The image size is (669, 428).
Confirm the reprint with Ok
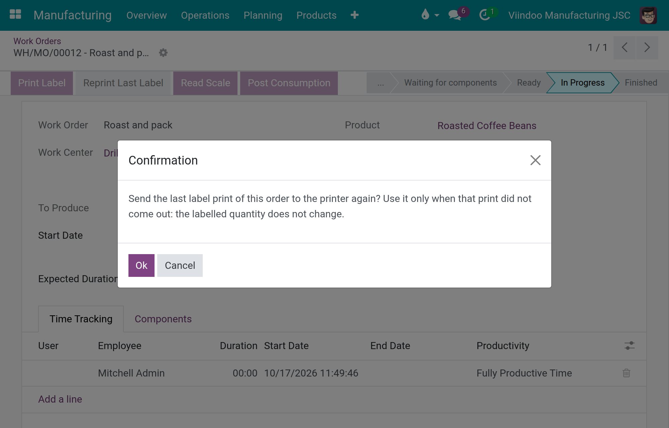141,265
